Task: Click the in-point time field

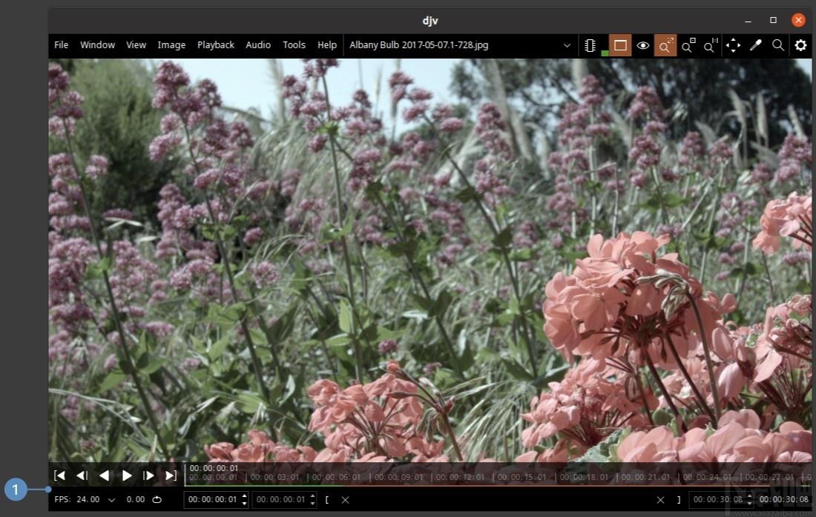Action: [280, 499]
